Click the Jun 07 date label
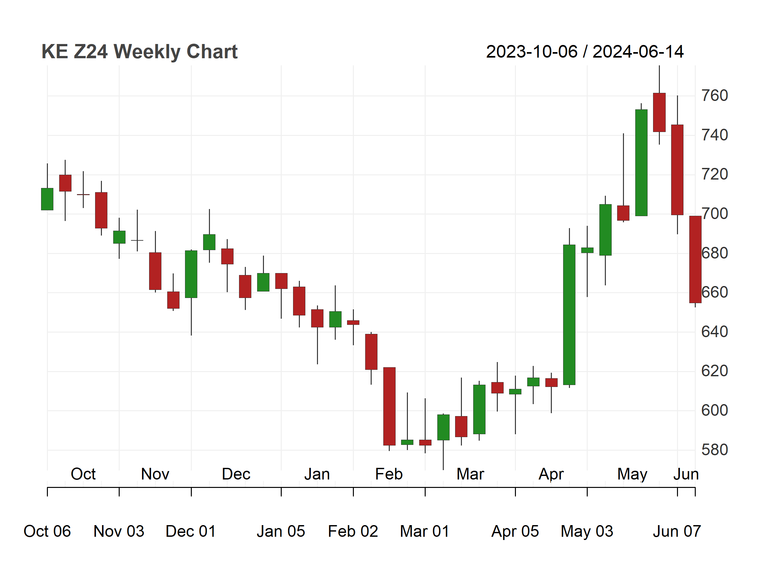Screen dimensions: 764x573 (677, 532)
